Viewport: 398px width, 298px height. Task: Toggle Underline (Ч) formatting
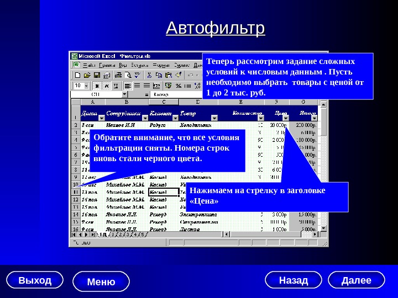(116, 86)
